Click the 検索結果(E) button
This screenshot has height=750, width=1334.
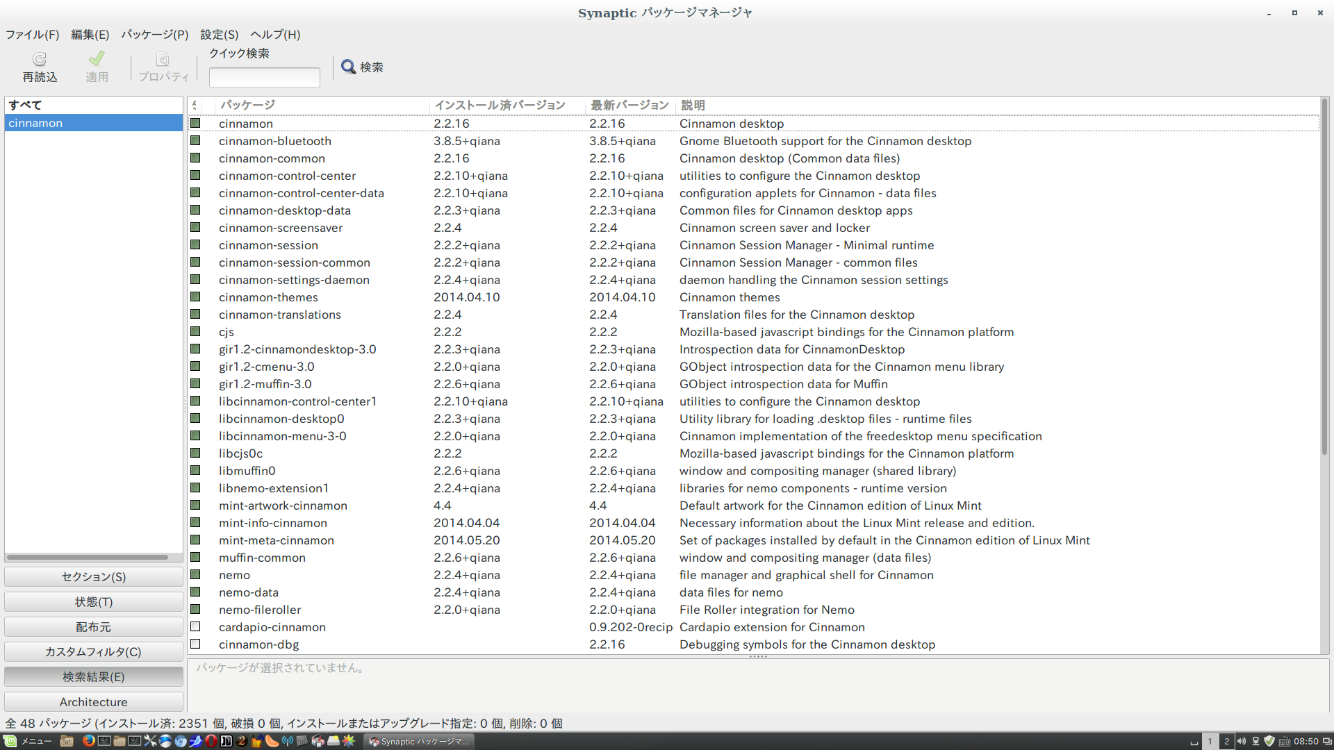point(94,677)
